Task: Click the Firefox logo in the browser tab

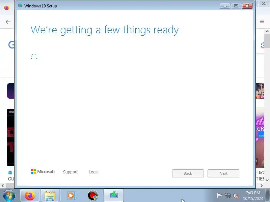Action: (x=7, y=7)
